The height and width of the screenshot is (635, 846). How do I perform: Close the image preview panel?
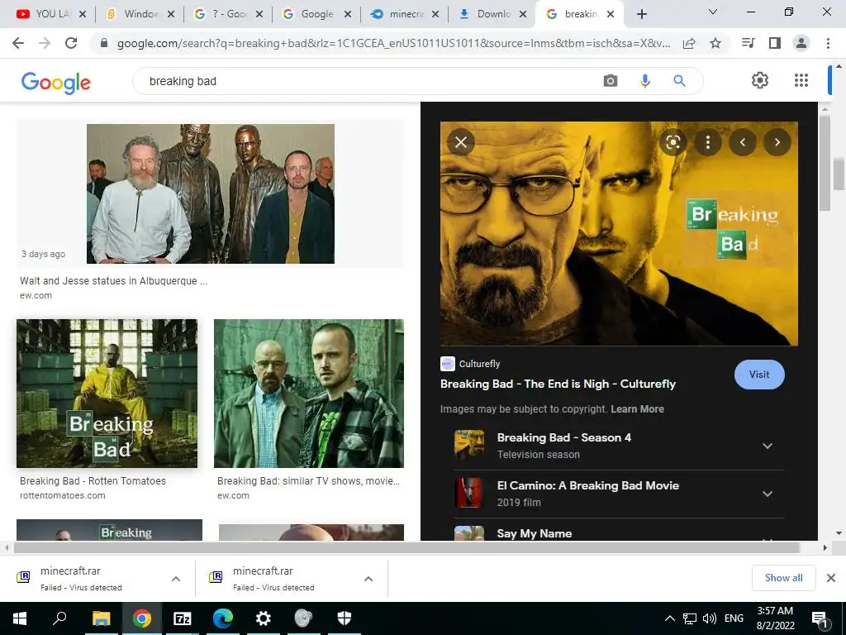pyautogui.click(x=461, y=142)
